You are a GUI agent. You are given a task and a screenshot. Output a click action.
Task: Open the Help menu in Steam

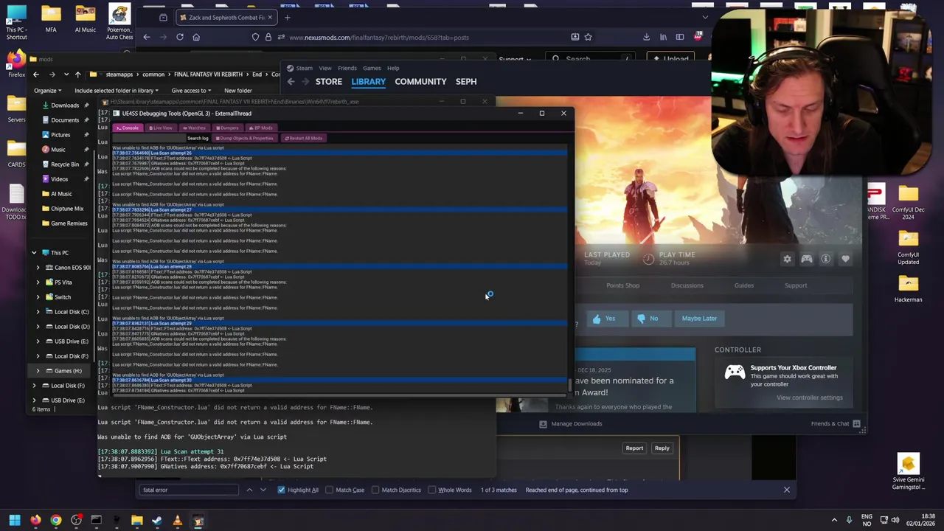(393, 68)
